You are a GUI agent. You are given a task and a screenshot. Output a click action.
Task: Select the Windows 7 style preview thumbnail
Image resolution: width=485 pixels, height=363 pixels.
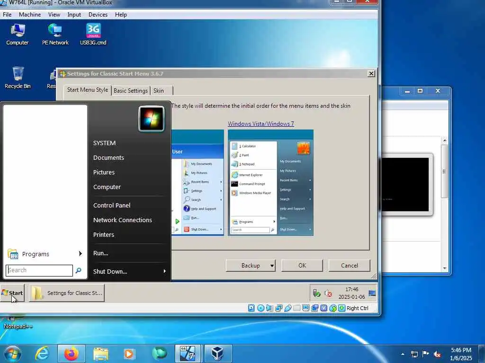(270, 183)
